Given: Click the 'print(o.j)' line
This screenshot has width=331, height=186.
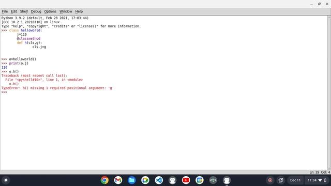Looking at the screenshot, I should 19,63.
